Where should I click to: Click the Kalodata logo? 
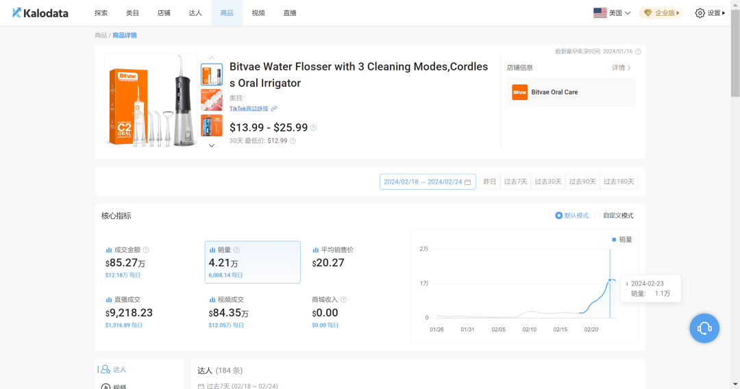tap(40, 13)
